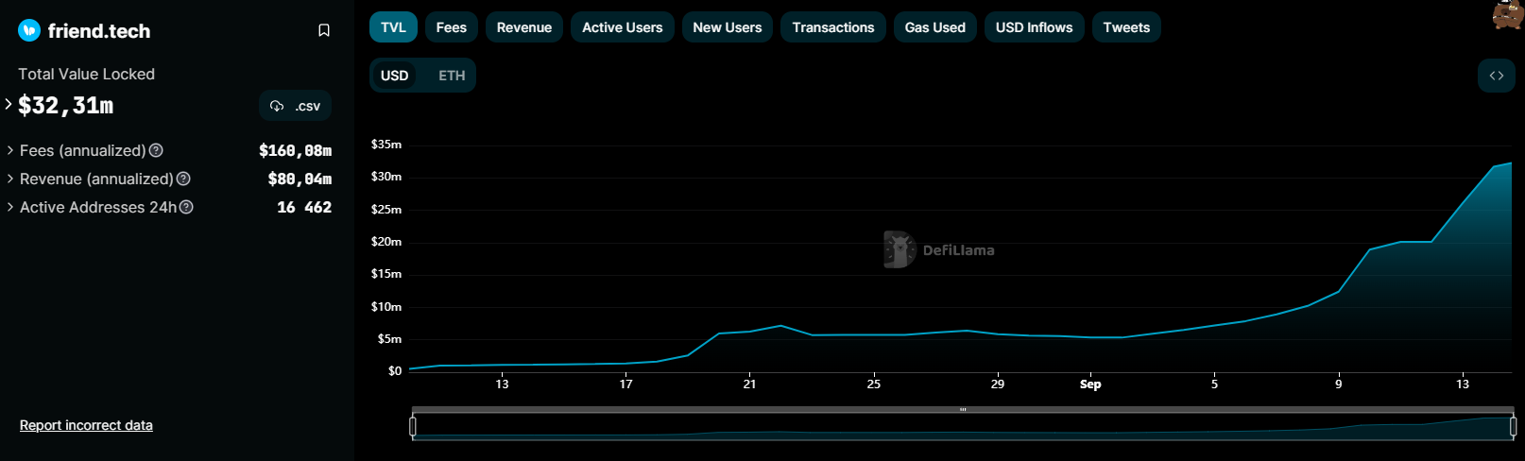This screenshot has width=1525, height=461.
Task: Toggle the Revenue chart series
Action: click(x=524, y=27)
